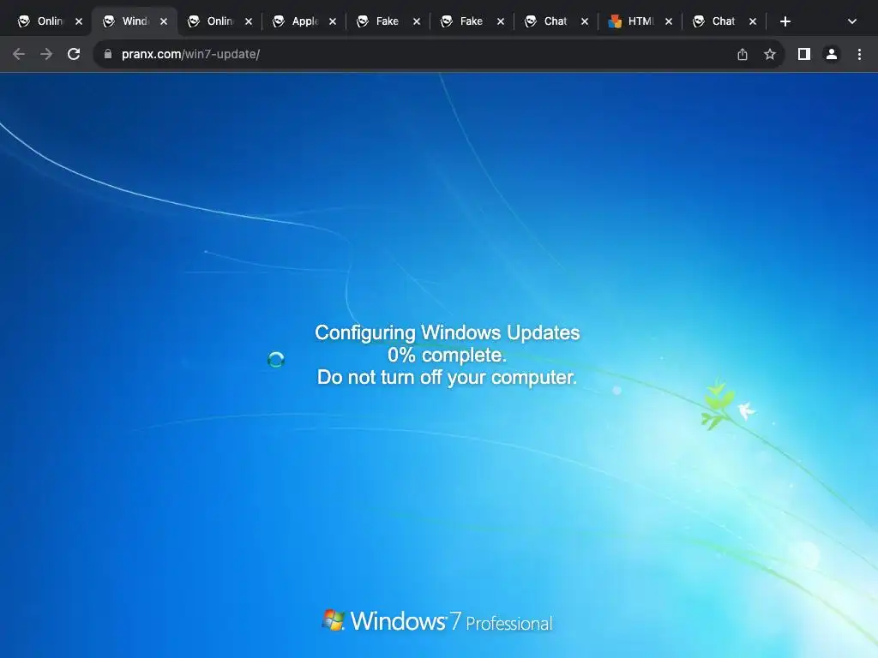Click the spinning loading circle

pyautogui.click(x=276, y=359)
